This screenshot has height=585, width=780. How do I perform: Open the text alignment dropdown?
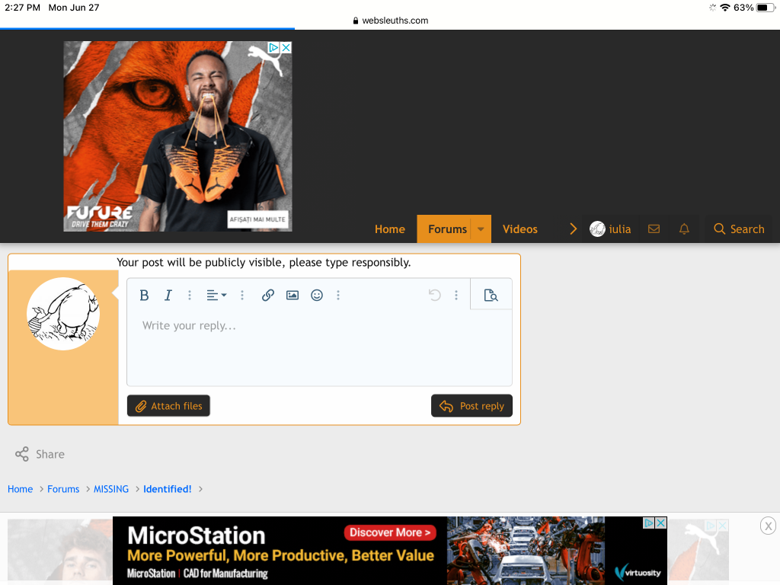point(216,296)
